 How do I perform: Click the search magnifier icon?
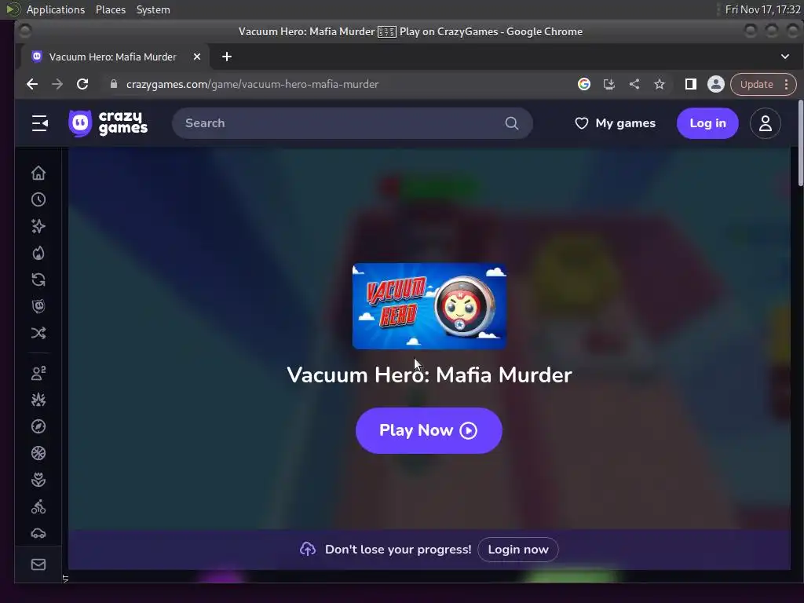511,123
